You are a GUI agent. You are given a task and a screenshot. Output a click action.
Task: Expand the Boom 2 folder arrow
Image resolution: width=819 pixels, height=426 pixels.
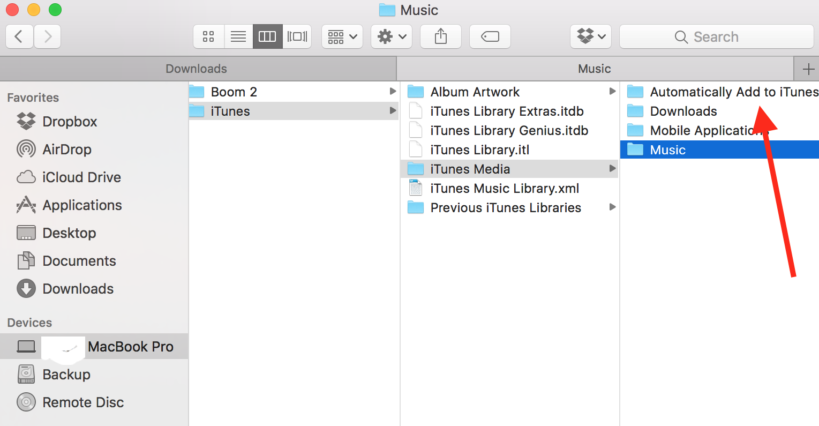tap(393, 92)
